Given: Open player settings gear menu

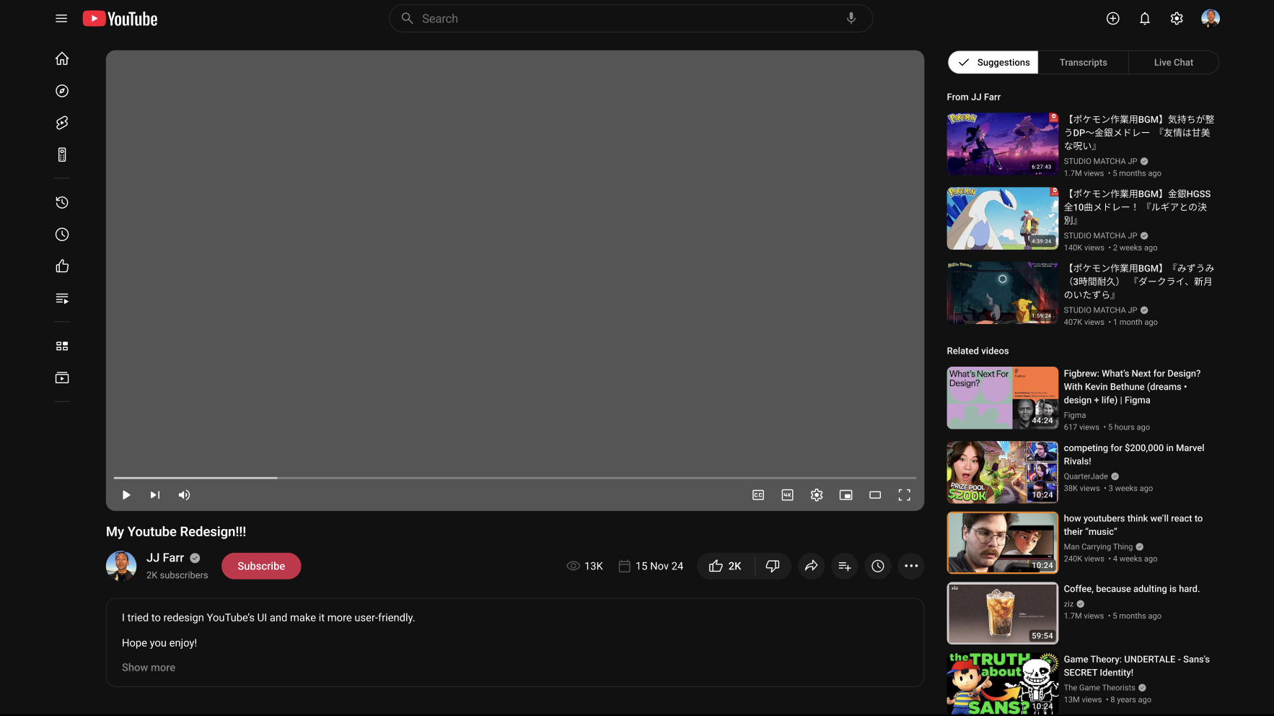Looking at the screenshot, I should click(816, 494).
